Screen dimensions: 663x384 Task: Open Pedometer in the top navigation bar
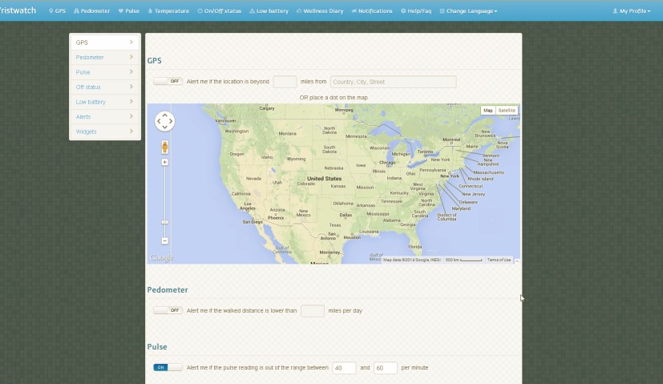click(91, 11)
